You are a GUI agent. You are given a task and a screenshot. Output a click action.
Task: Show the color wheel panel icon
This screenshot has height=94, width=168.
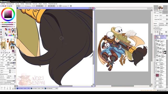point(1,6)
